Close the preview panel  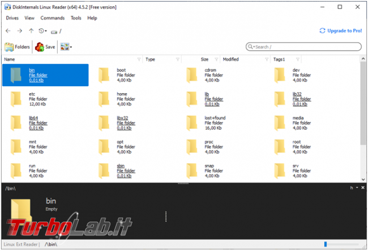(363, 188)
